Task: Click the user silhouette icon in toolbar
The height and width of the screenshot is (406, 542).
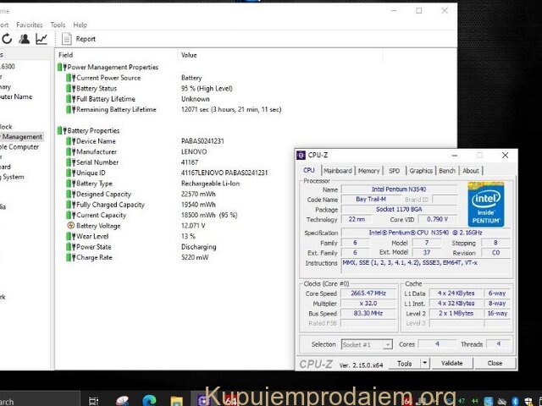Action: tap(24, 39)
